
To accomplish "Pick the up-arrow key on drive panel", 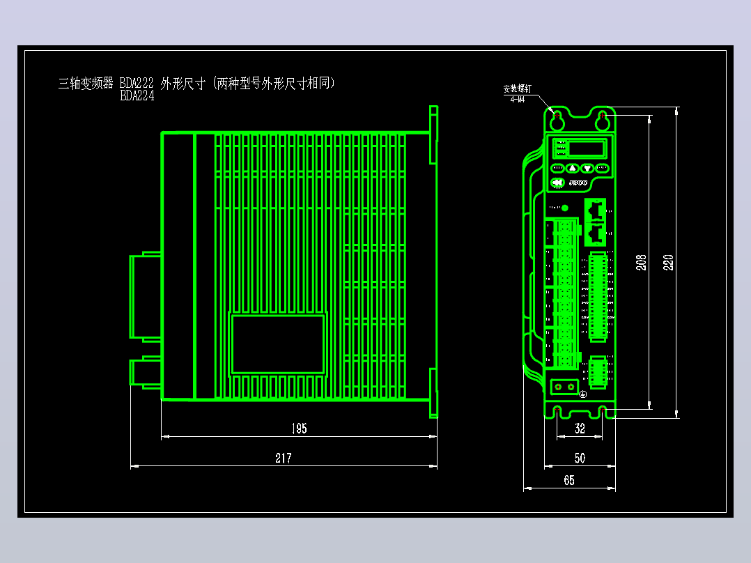I will [573, 168].
